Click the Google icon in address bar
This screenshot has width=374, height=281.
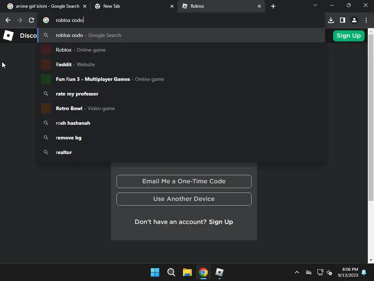click(46, 20)
